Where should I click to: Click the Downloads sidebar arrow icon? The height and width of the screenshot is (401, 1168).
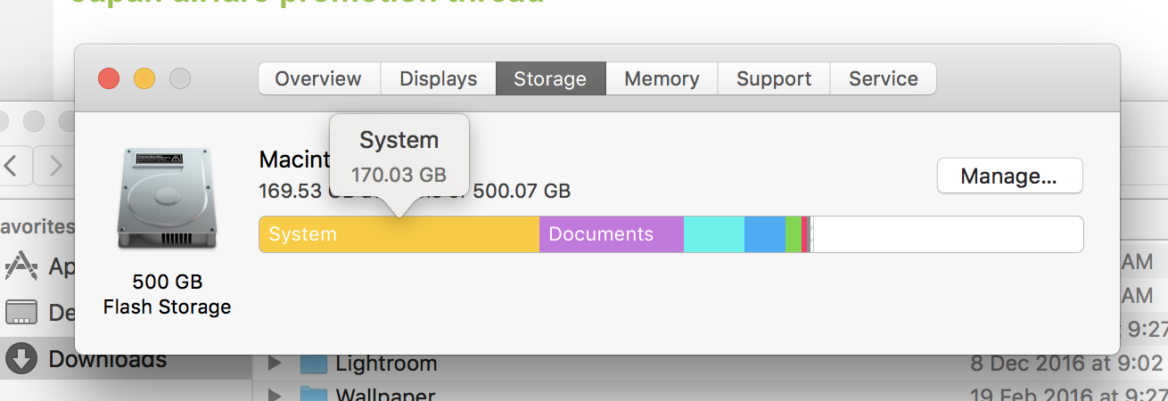tap(21, 359)
